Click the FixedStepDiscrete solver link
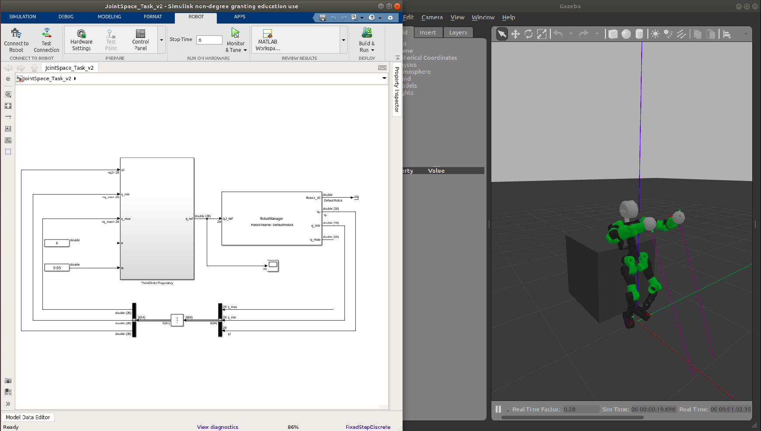761x431 pixels. 368,427
